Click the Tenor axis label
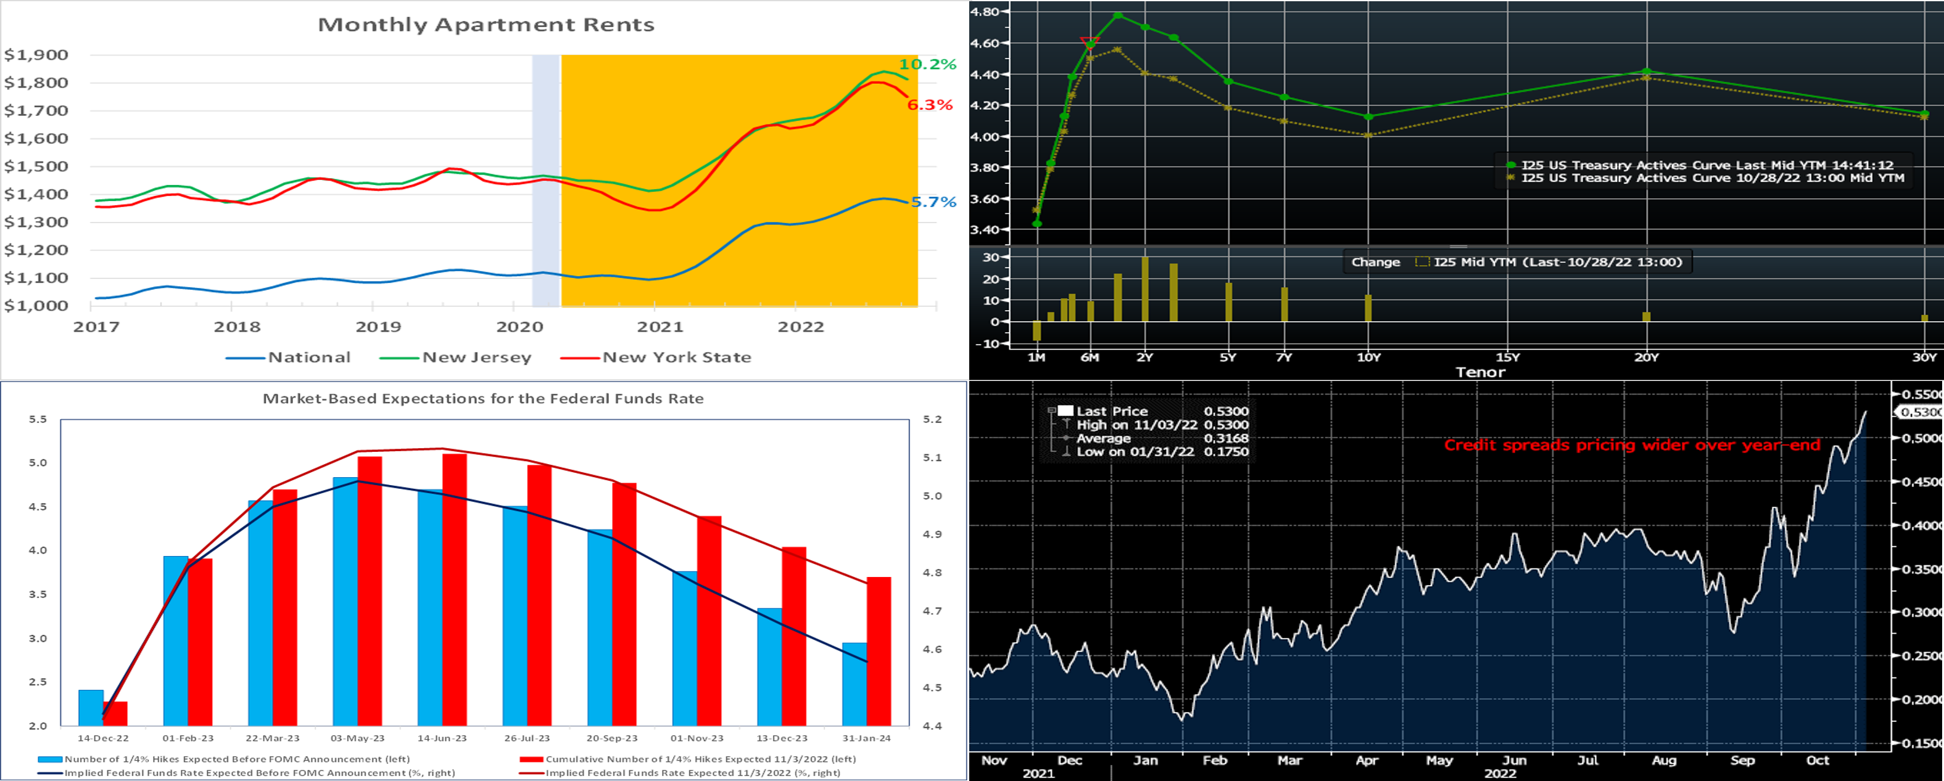 1480,372
